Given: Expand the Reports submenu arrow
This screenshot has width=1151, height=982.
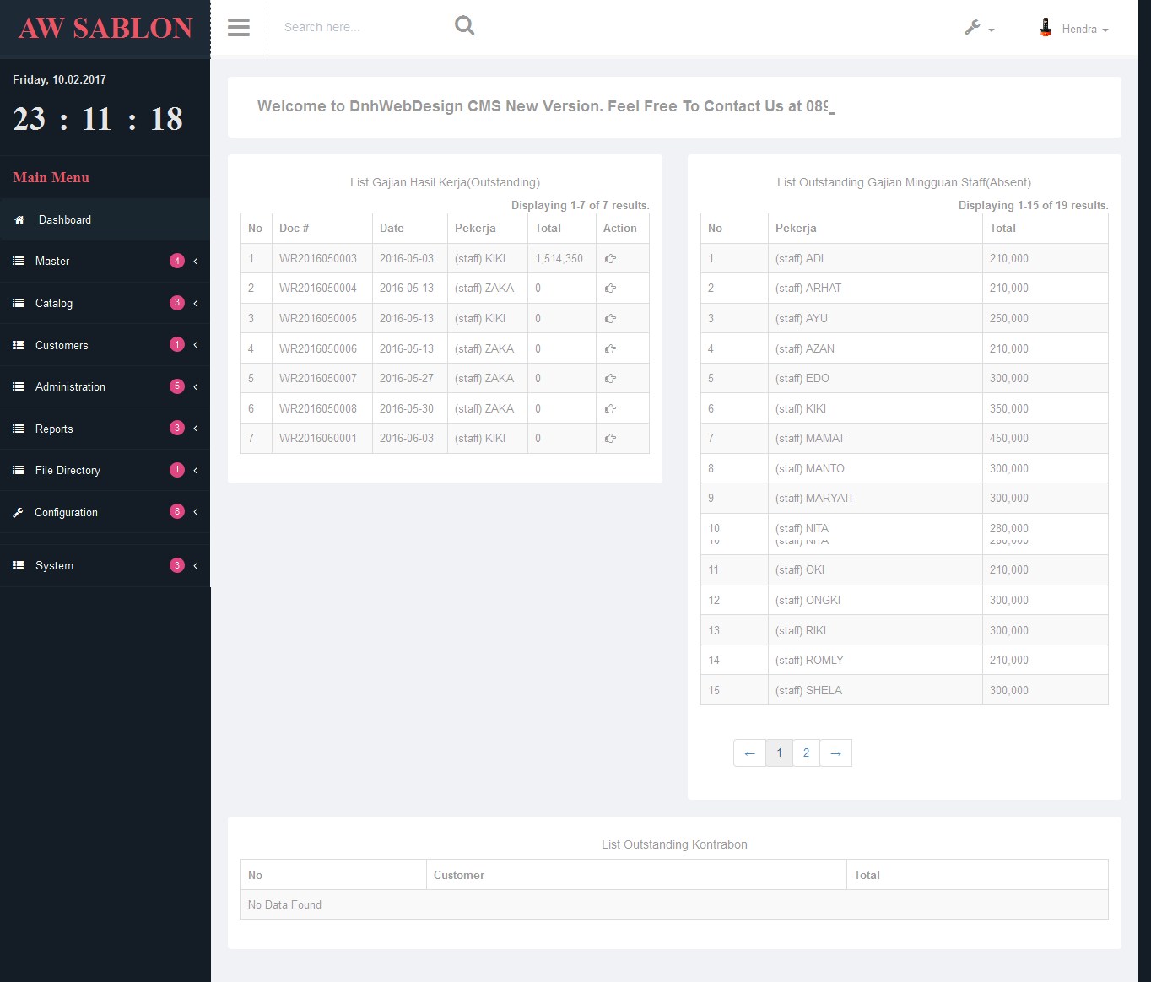Looking at the screenshot, I should (195, 429).
